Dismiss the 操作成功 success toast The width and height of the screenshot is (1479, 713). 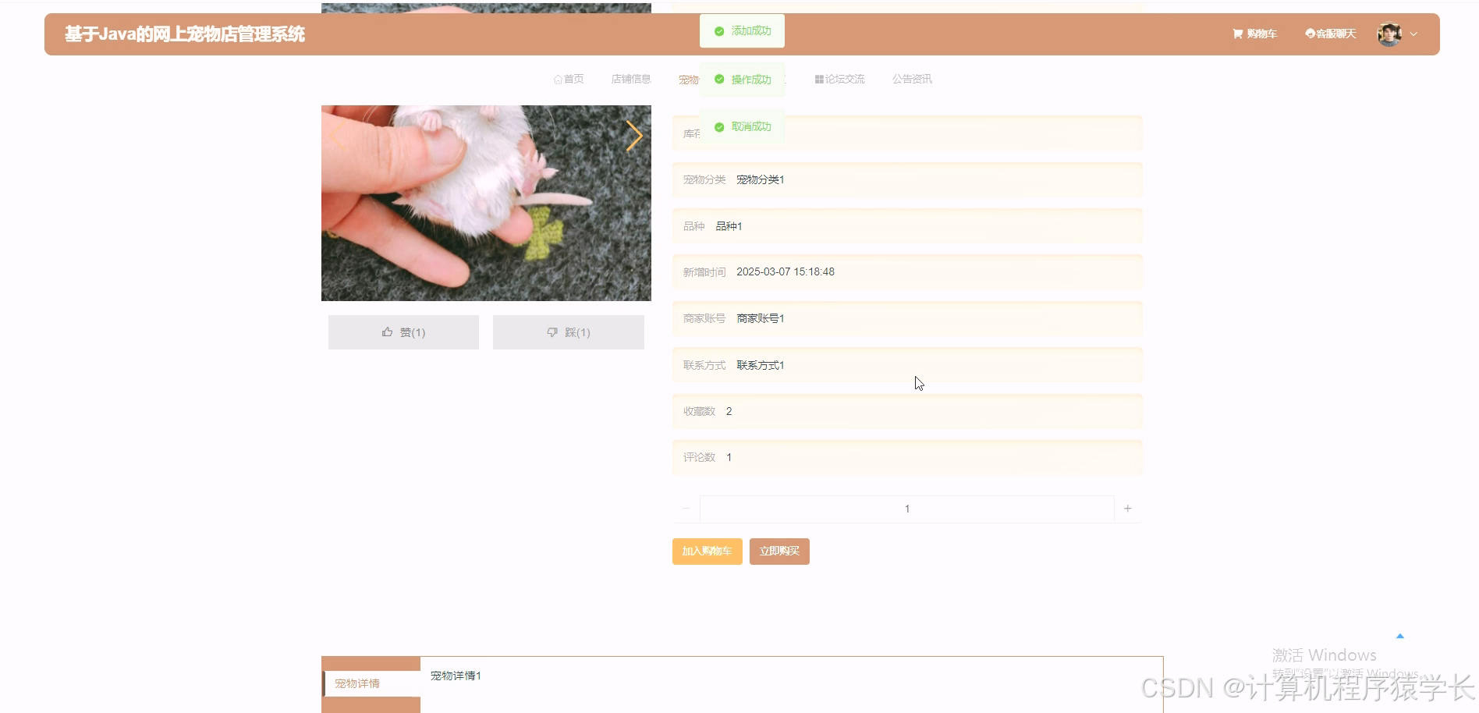tap(742, 79)
